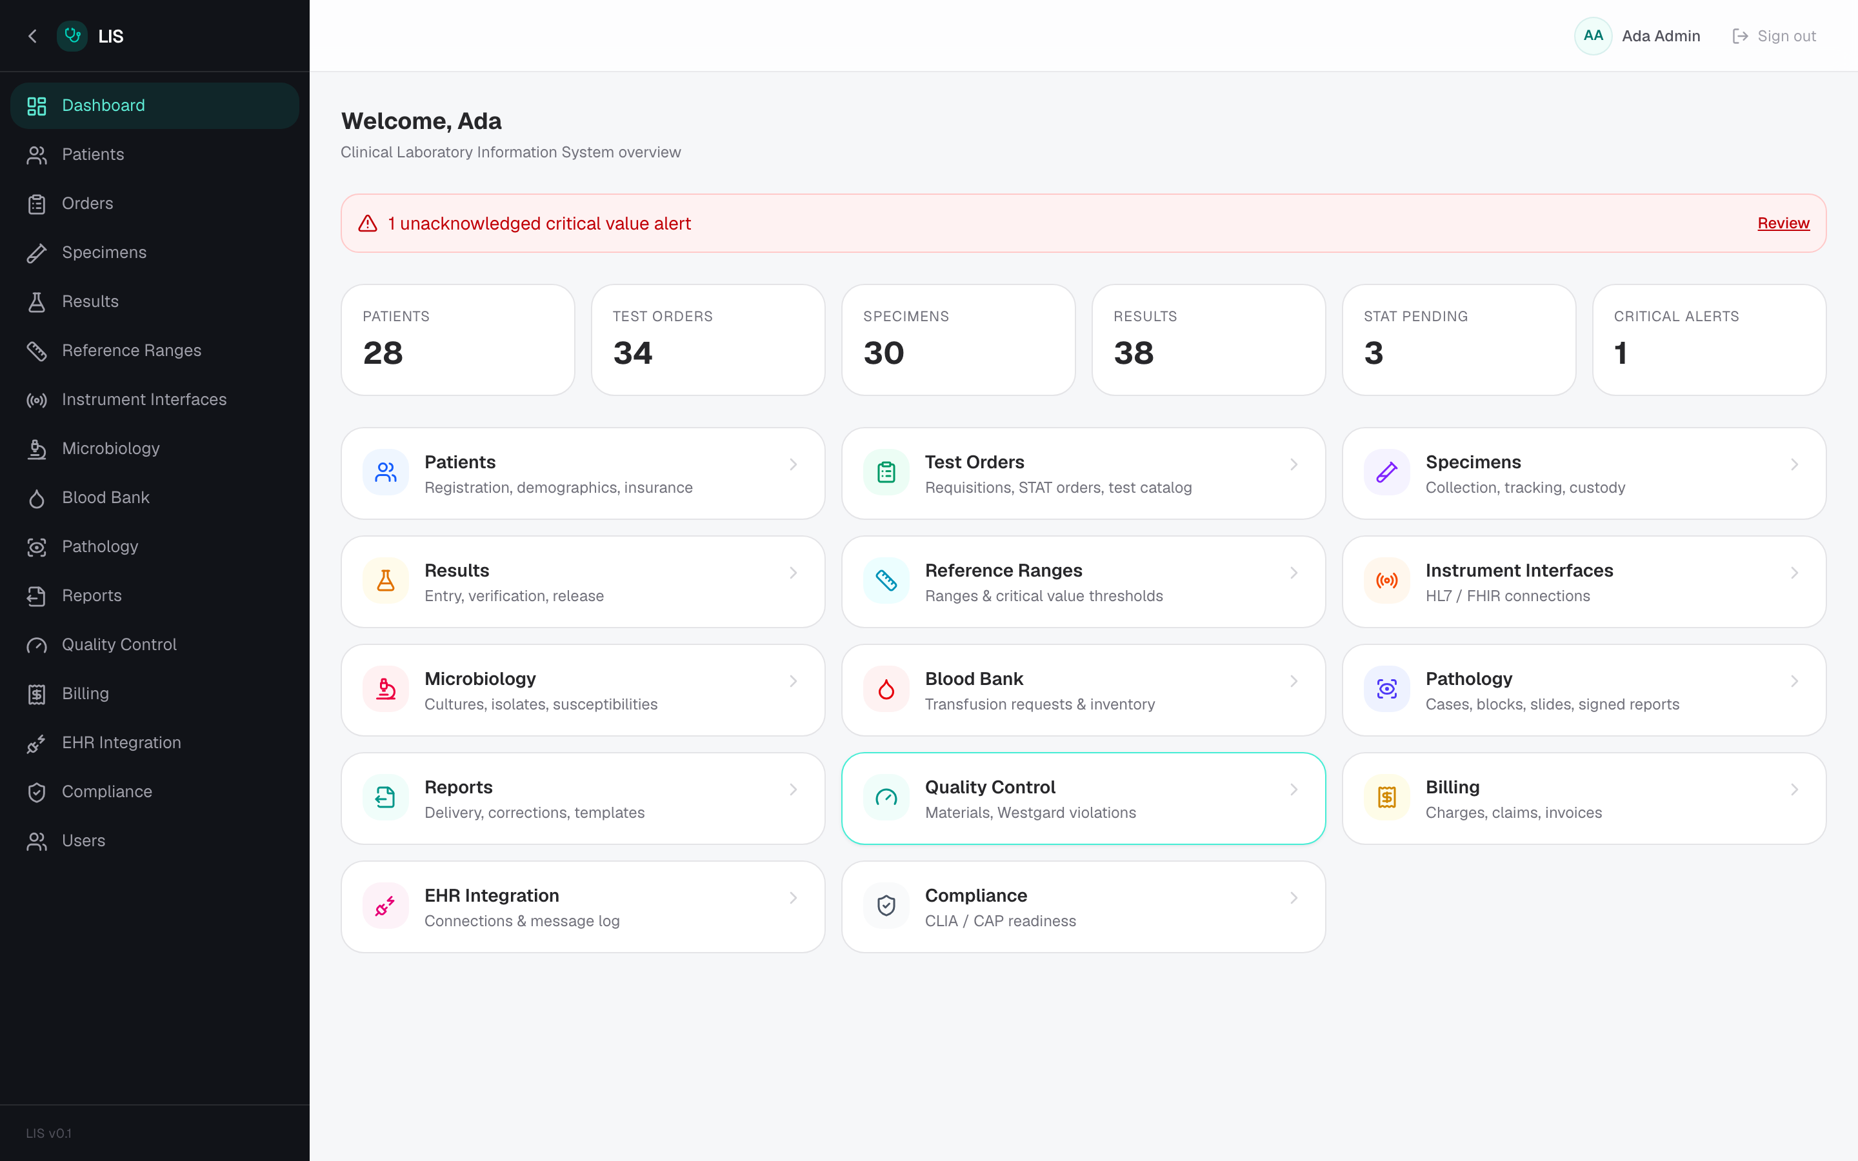The width and height of the screenshot is (1858, 1161).
Task: Click the Pathology scan-eye icon in sidebar
Action: coord(37,548)
